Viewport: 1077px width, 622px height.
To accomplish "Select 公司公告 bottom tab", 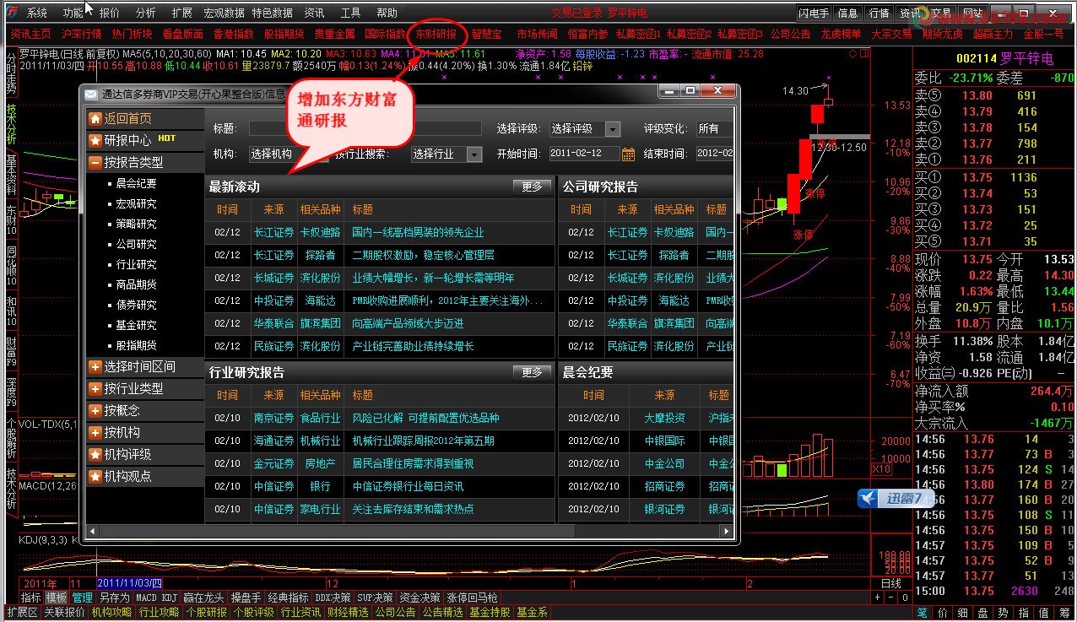I will [x=396, y=612].
